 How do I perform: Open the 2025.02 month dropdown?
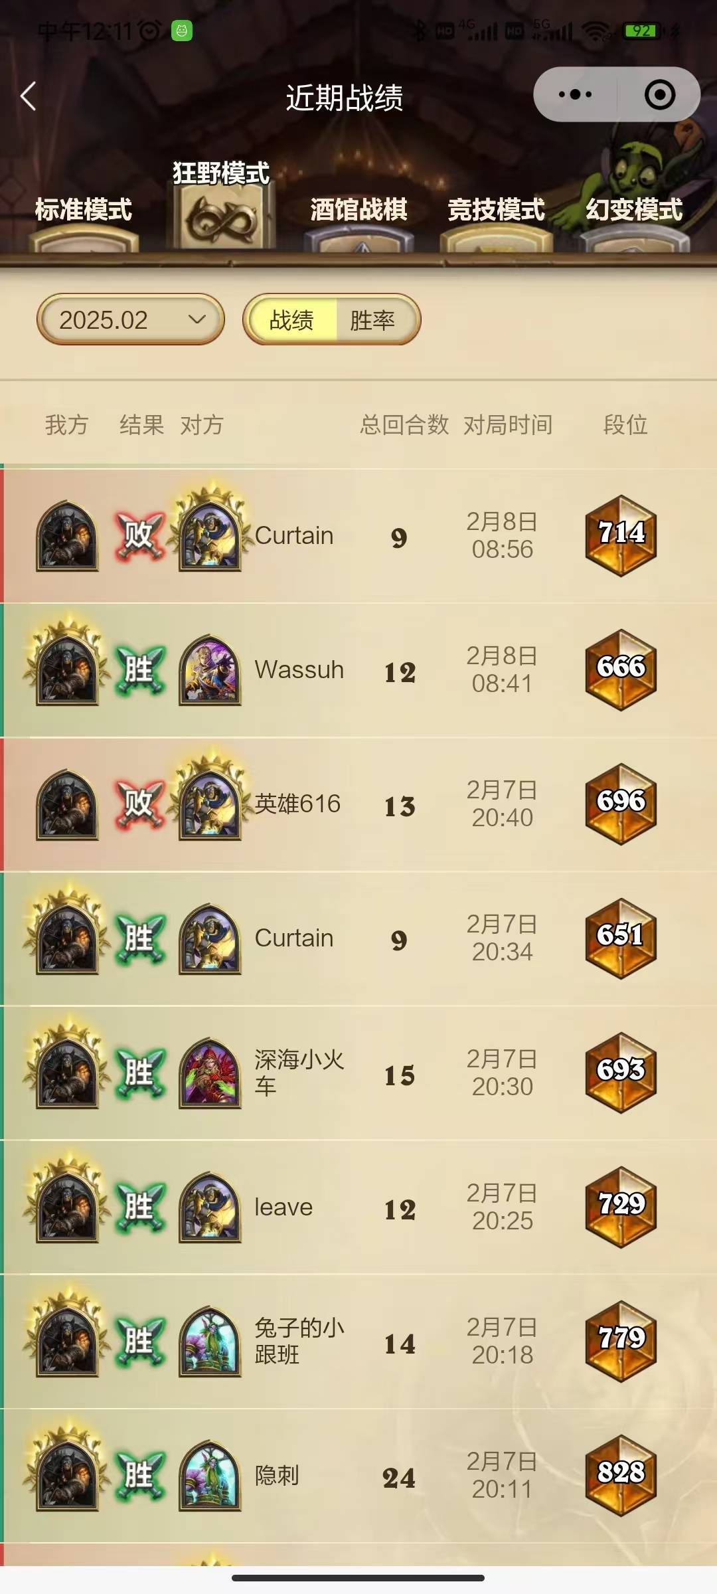click(x=130, y=319)
